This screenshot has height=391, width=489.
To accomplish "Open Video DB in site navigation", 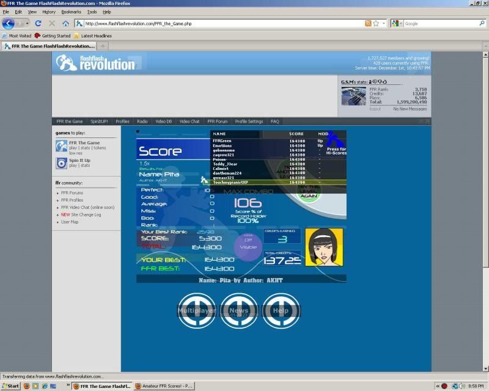I will tap(163, 122).
